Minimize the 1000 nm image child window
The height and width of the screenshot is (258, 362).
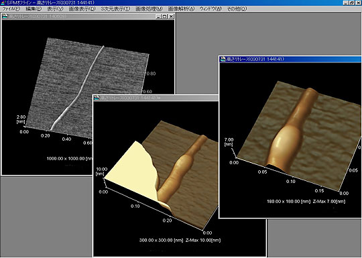point(158,16)
